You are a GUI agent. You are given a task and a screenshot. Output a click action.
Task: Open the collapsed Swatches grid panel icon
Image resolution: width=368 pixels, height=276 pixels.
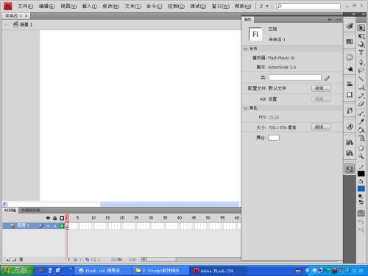pos(350,41)
